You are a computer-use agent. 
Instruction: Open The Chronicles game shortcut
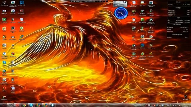click(x=134, y=12)
